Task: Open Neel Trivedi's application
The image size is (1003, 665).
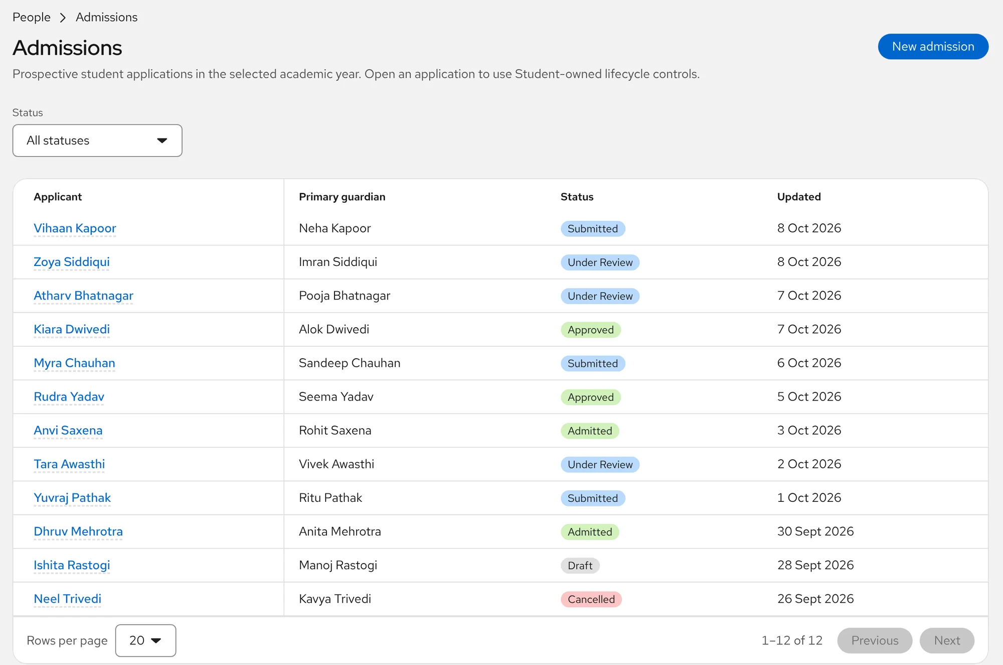Action: tap(67, 599)
